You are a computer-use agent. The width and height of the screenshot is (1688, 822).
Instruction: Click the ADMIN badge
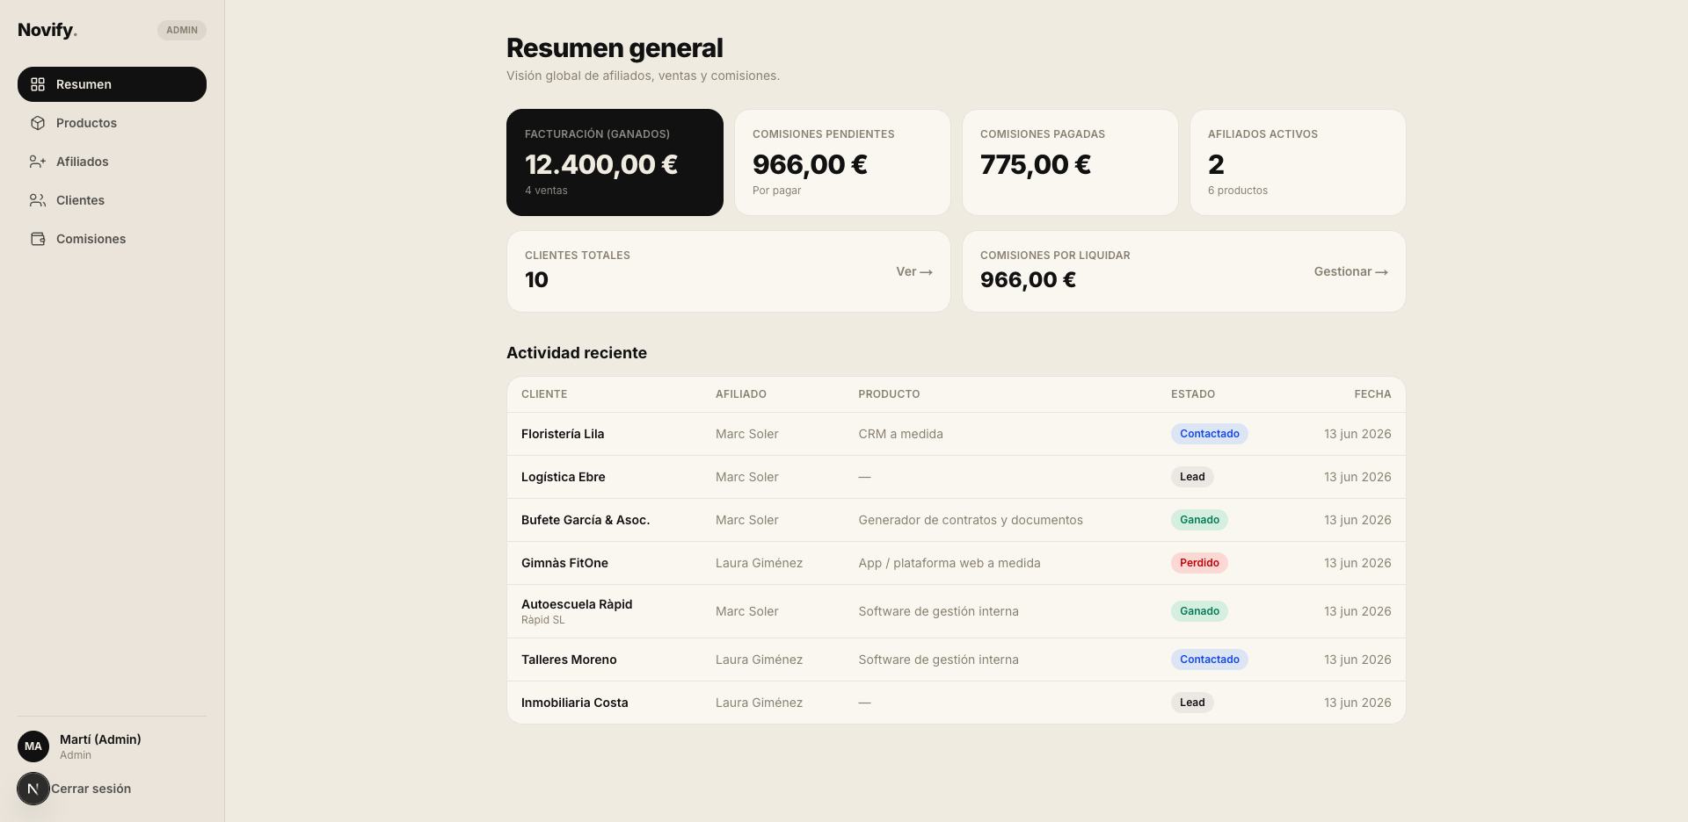182,30
